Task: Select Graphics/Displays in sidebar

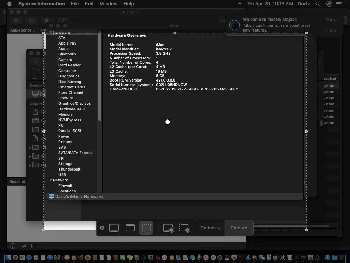Action: 74,103
